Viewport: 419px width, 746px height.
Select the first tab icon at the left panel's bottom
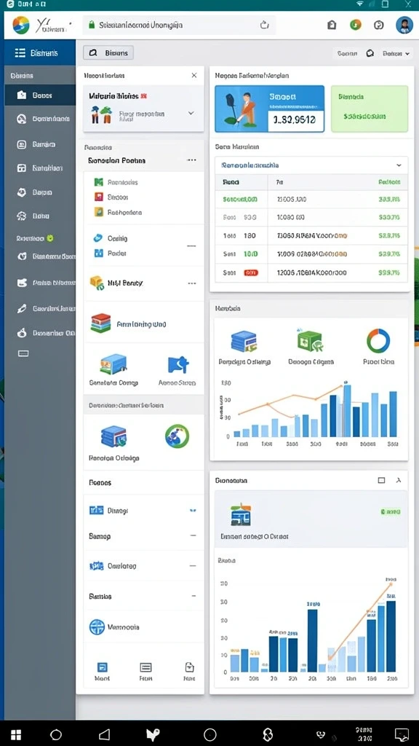coord(102,671)
